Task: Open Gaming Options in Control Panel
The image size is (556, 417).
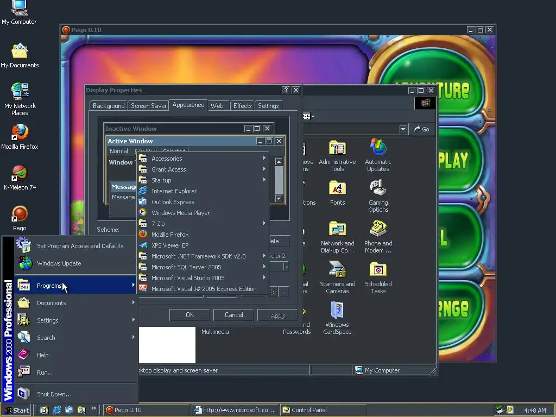Action: click(378, 196)
